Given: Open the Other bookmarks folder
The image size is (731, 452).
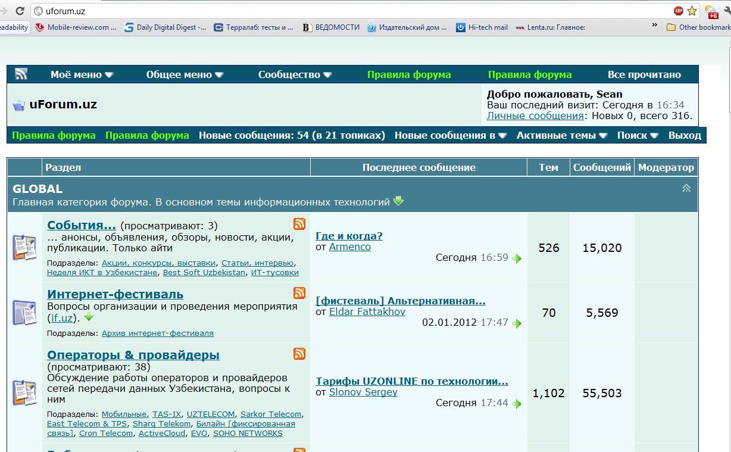Looking at the screenshot, I should (x=698, y=27).
